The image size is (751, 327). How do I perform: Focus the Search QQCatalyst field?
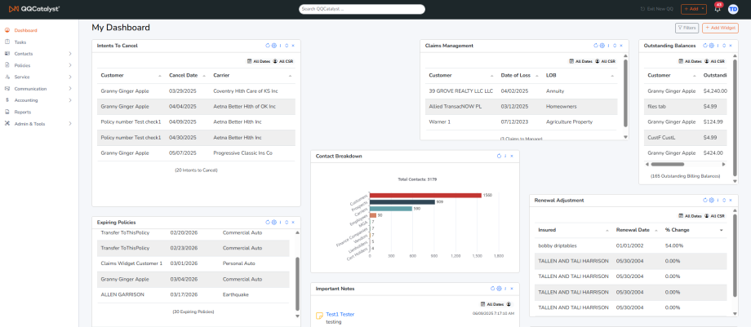[x=362, y=9]
